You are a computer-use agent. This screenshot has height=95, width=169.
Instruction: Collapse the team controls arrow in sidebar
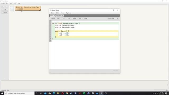coord(5,79)
